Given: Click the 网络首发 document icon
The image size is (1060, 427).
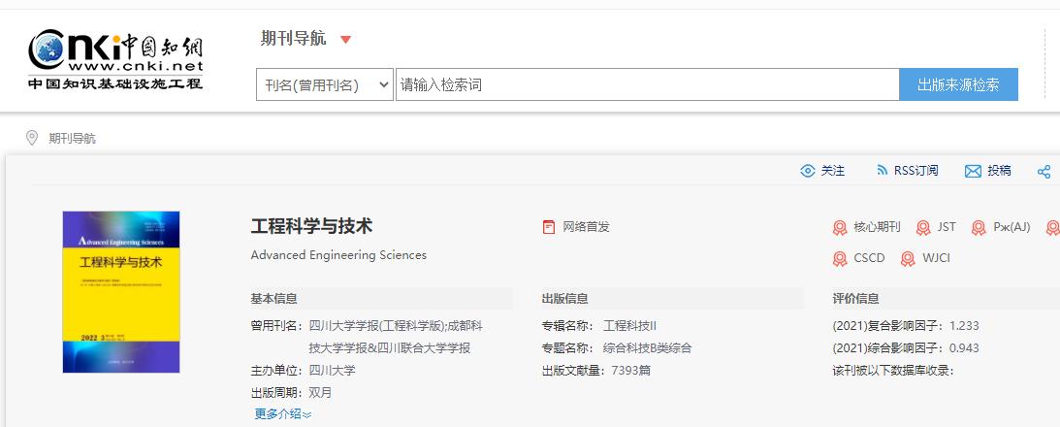Looking at the screenshot, I should [x=549, y=227].
